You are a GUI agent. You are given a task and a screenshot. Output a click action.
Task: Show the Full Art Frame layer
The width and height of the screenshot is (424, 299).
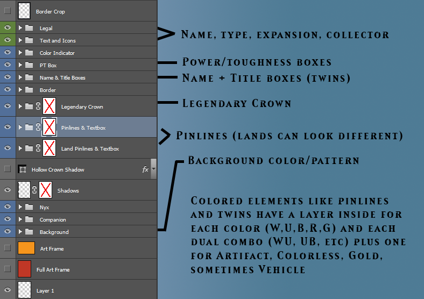(x=8, y=269)
